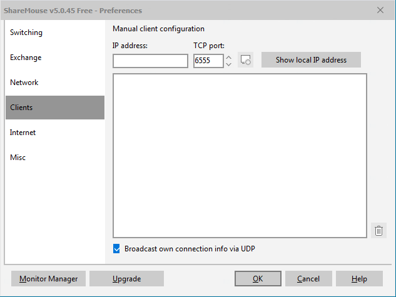
Task: Click Show local IP address button
Action: coord(311,60)
